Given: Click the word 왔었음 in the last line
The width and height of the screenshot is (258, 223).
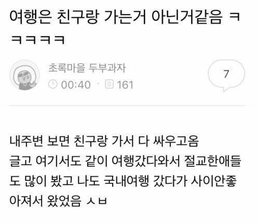Looking at the screenshot, I should point(64,201).
